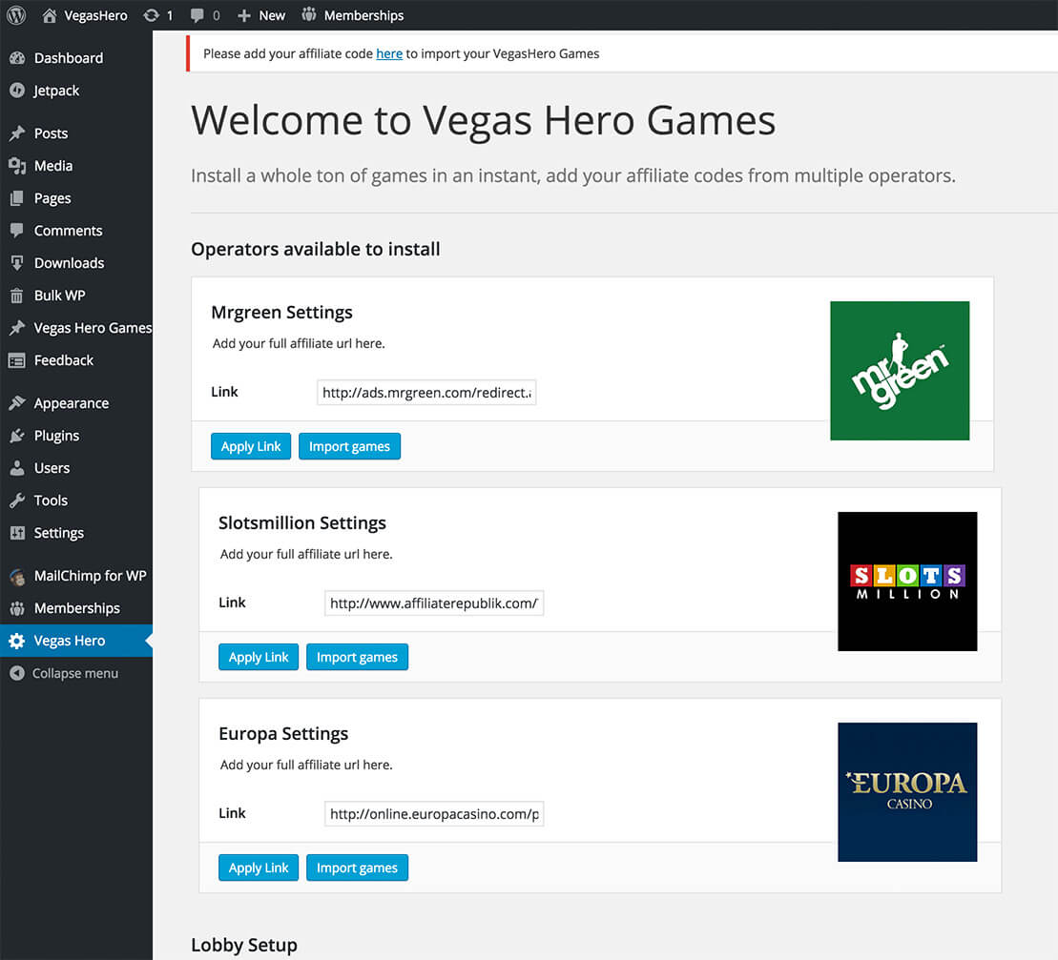Click the Media icon in sidebar
Image resolution: width=1058 pixels, height=960 pixels.
click(x=17, y=166)
